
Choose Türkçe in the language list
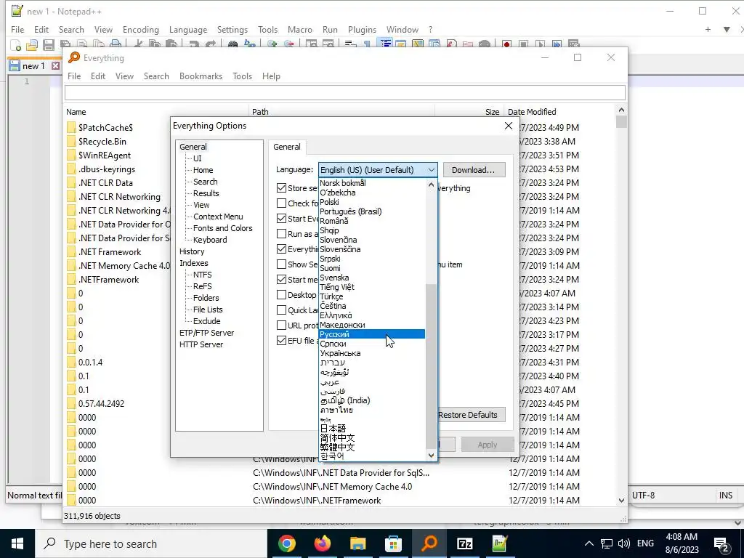(x=372, y=296)
